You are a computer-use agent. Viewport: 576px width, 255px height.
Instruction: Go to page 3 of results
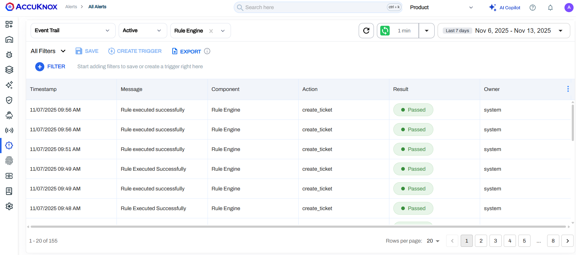495,241
